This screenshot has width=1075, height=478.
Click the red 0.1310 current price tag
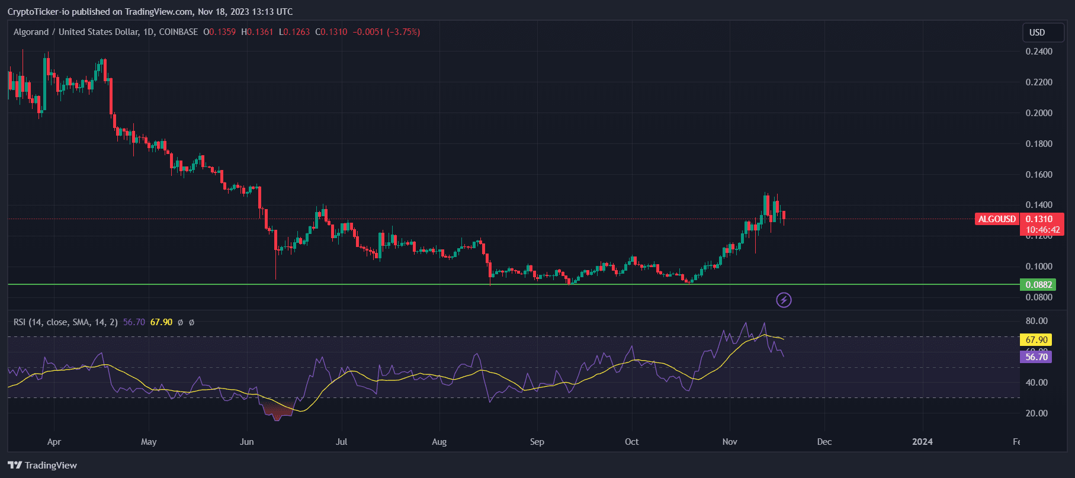1041,219
